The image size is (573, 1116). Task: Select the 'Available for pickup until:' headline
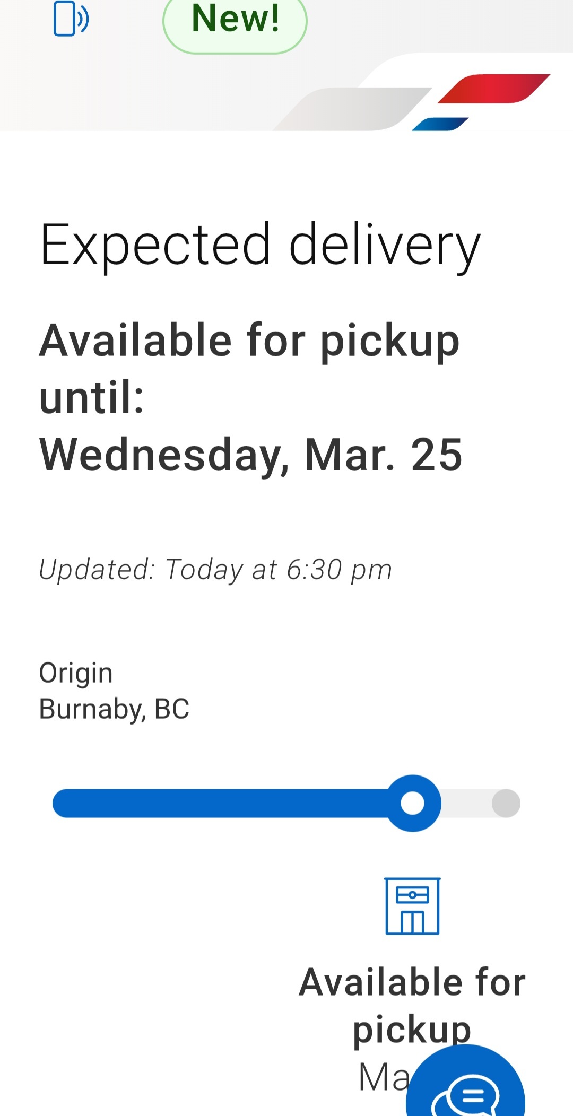point(249,368)
